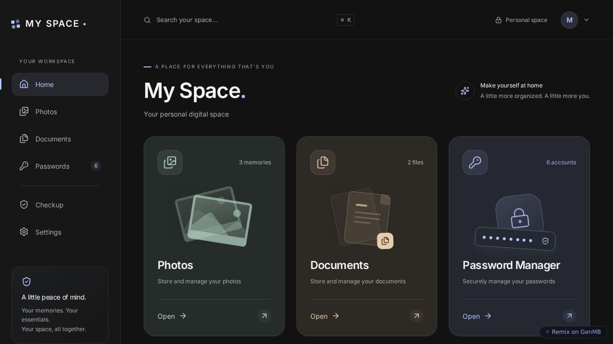Click the sparkle icon beside Make yourself at home

tap(465, 91)
